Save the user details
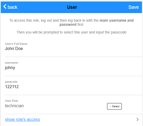This screenshot has width=143, height=126. (133, 7)
